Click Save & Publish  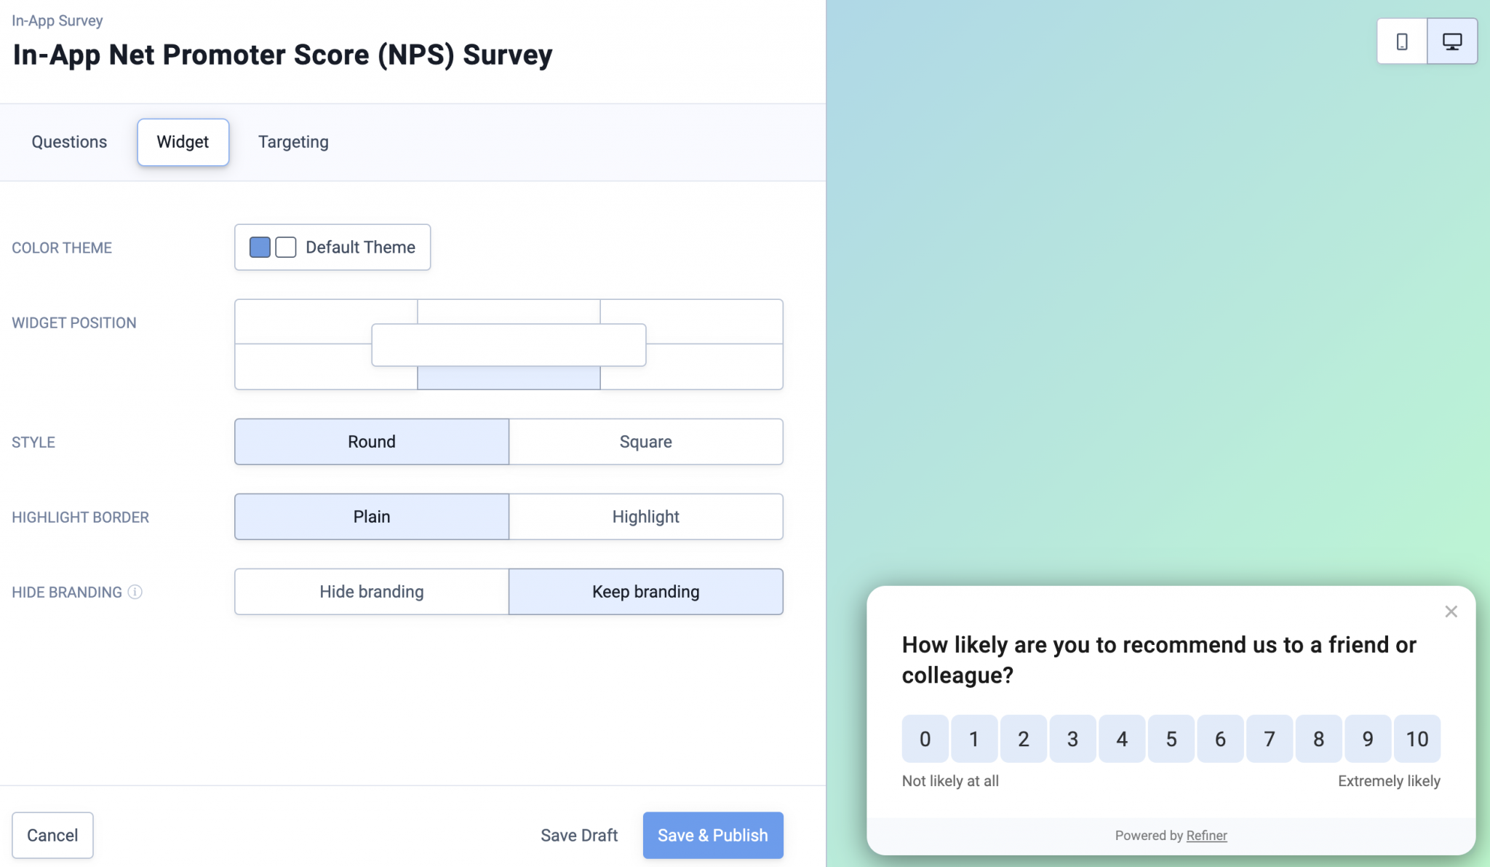[712, 835]
